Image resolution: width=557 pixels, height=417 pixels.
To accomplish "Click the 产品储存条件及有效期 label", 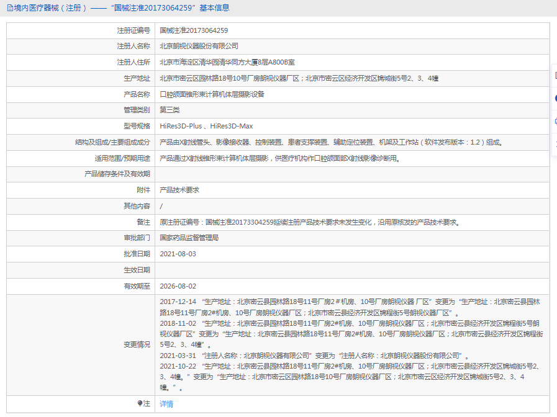I will click(117, 174).
